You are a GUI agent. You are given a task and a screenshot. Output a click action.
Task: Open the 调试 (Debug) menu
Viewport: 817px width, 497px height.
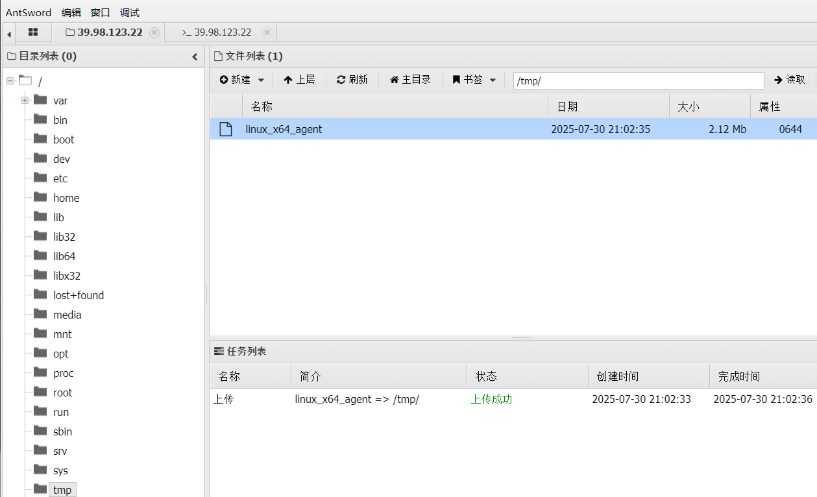130,12
